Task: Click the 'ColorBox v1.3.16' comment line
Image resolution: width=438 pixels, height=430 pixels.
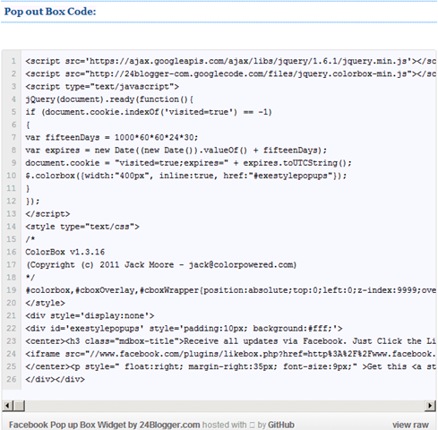Action: click(64, 252)
